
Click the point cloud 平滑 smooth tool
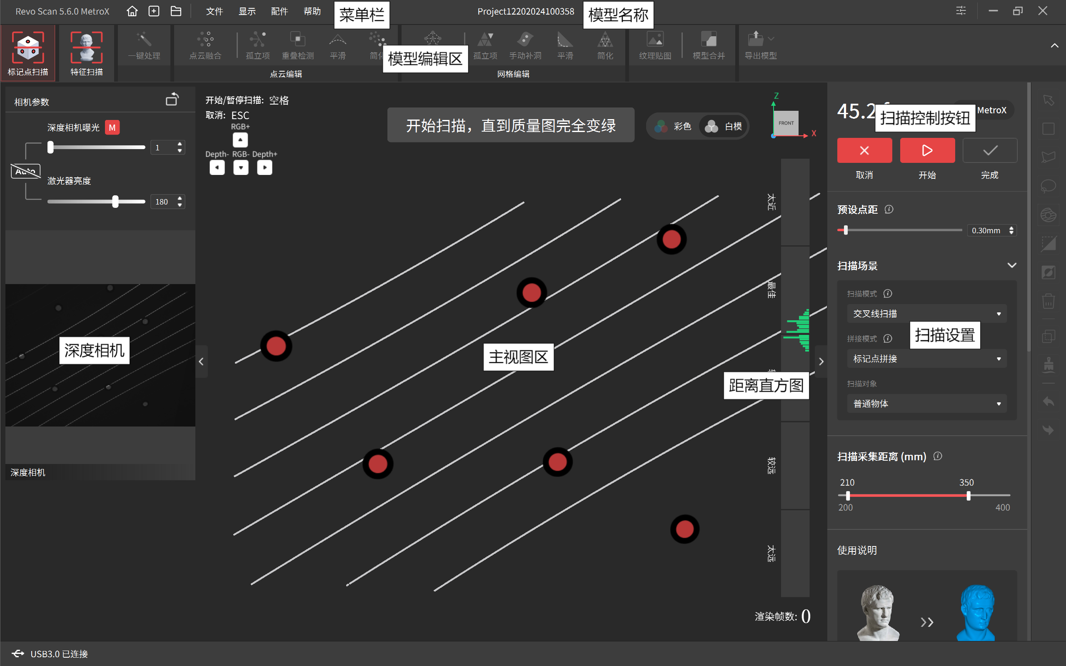(337, 46)
